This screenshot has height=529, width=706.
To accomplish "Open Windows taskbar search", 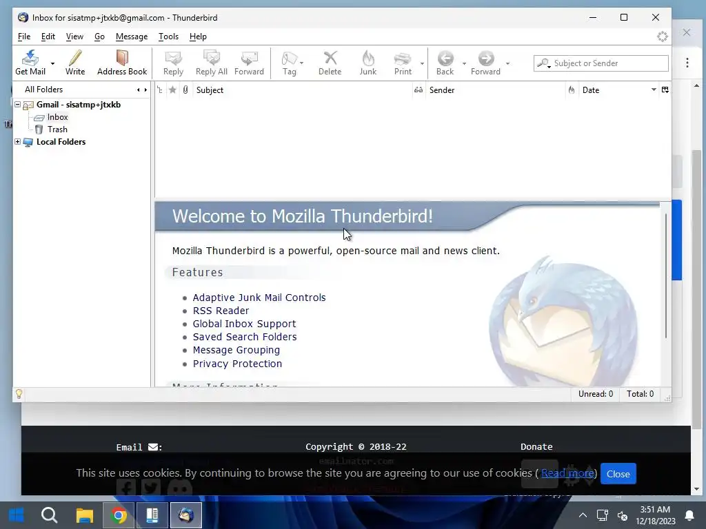I will pos(49,515).
